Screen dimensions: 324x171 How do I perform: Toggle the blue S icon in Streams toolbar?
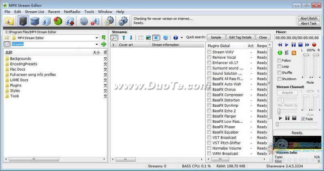pos(156,38)
